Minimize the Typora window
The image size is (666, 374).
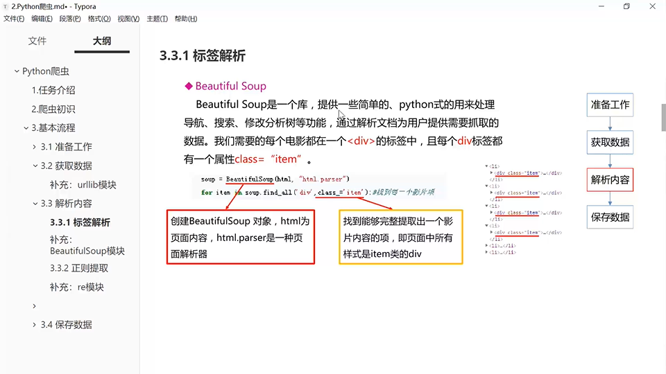point(601,6)
